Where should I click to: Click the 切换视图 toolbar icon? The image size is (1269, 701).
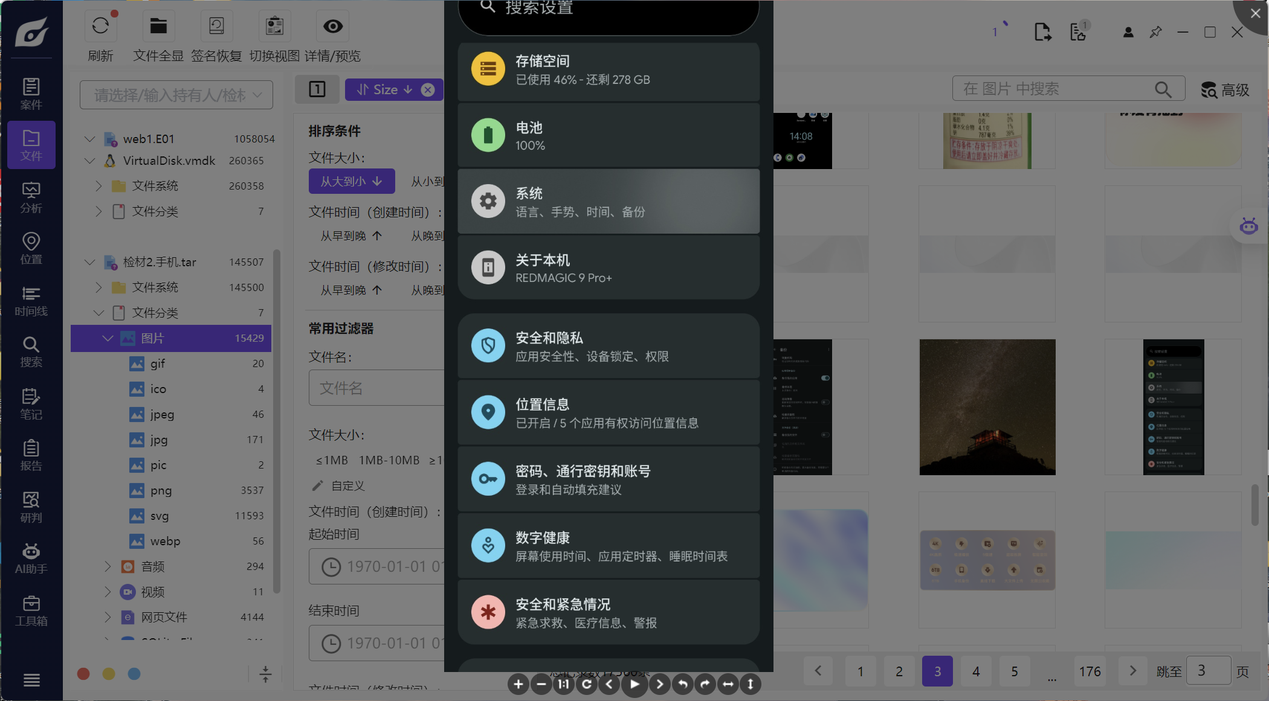[x=274, y=26]
